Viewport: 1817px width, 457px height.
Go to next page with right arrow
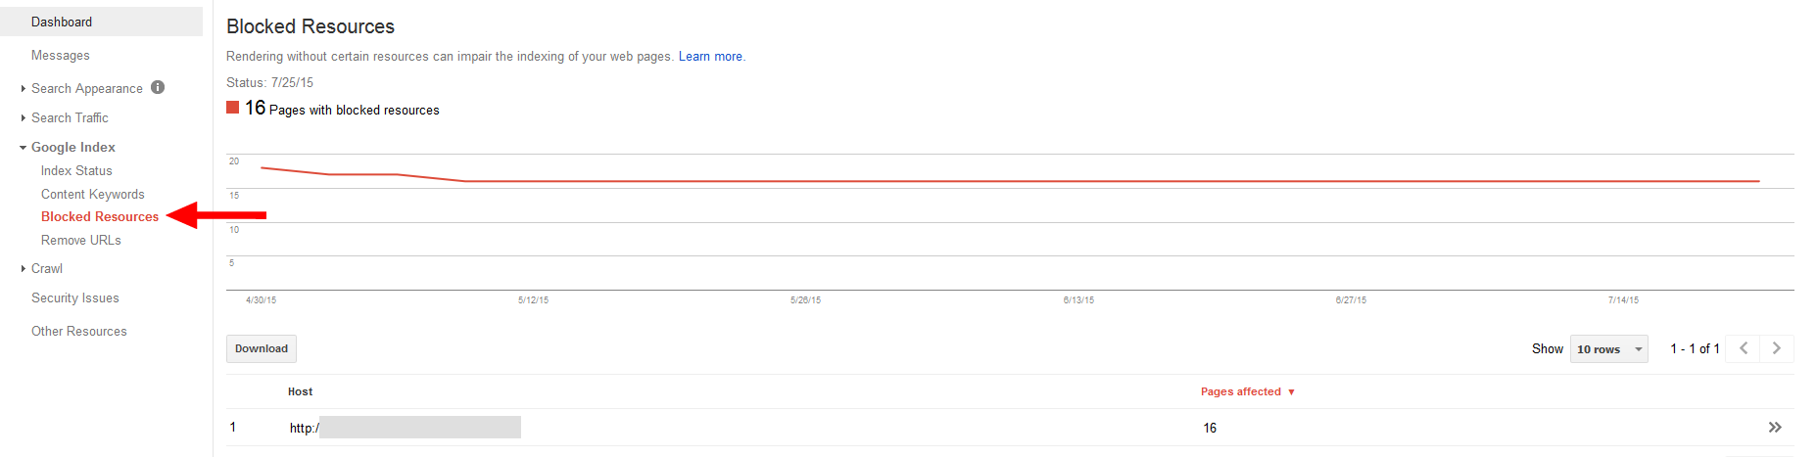pyautogui.click(x=1776, y=348)
